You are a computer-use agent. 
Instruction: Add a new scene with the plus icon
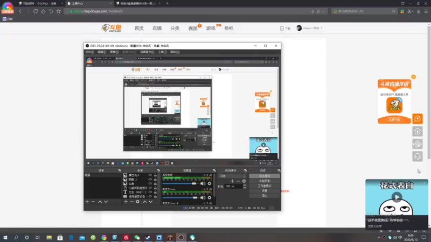click(x=87, y=202)
